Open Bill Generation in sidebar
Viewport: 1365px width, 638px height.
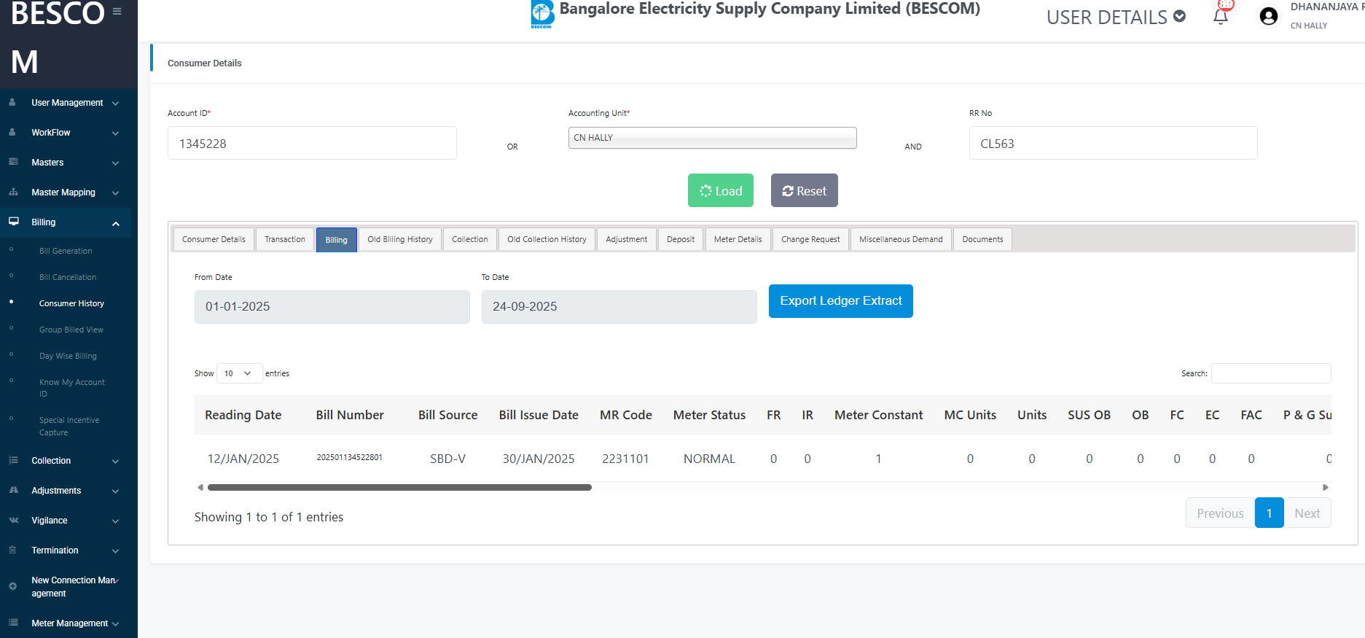pos(66,251)
